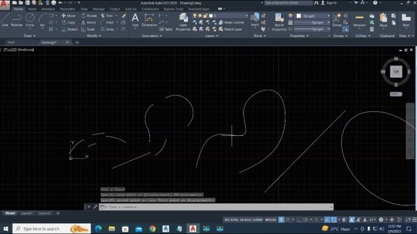The width and height of the screenshot is (417, 234).
Task: Toggle the grid display in status bar
Action: (281, 220)
